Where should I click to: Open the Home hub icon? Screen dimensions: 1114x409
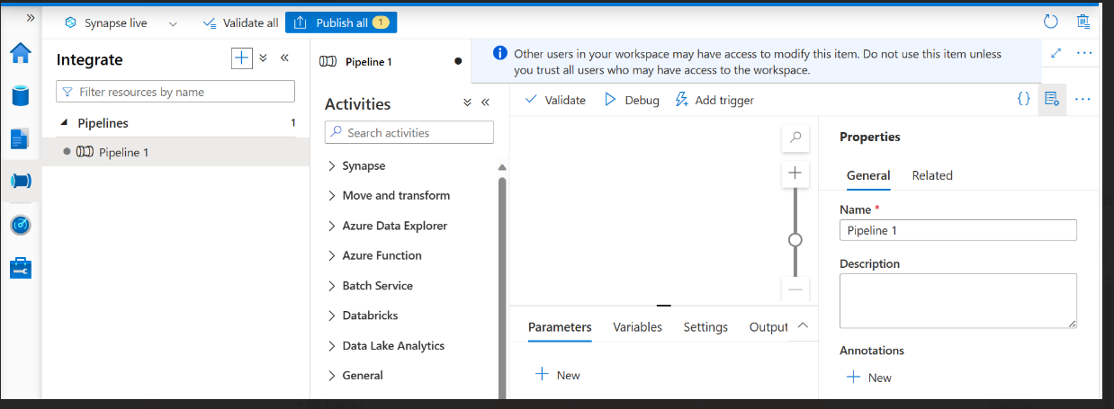21,54
